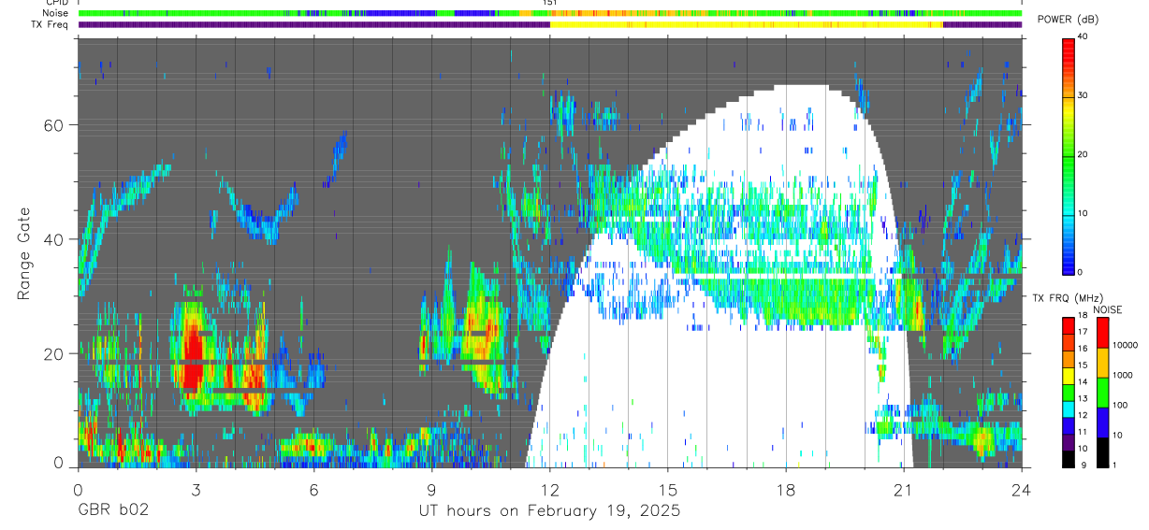Click 'UT hours on February 19, 2025' caption
This screenshot has height=530, width=1149.
point(548,512)
